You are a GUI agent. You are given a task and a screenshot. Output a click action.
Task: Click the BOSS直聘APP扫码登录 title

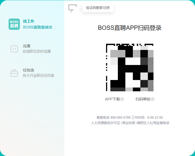click(x=130, y=28)
